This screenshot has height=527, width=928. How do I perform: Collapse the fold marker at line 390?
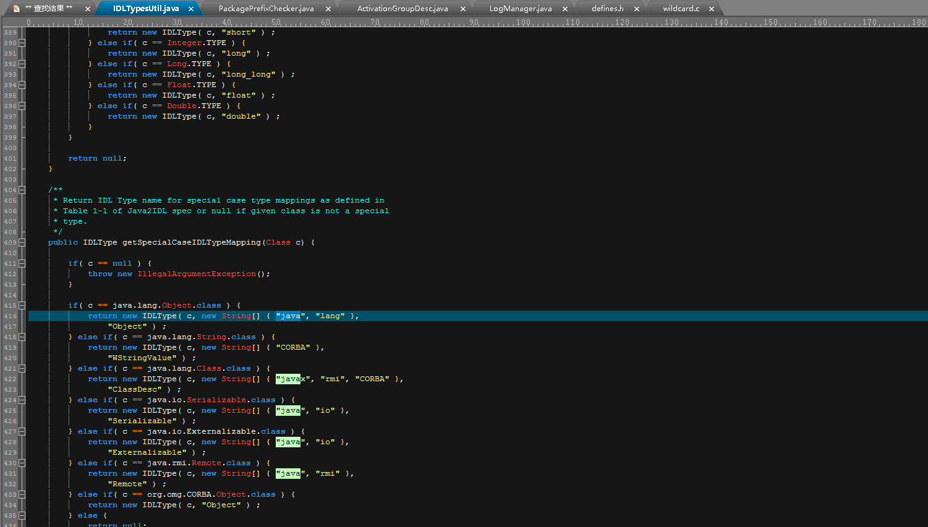[x=22, y=43]
